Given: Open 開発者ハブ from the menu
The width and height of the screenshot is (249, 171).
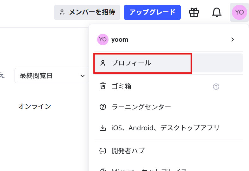Looking at the screenshot, I should coord(128,150).
